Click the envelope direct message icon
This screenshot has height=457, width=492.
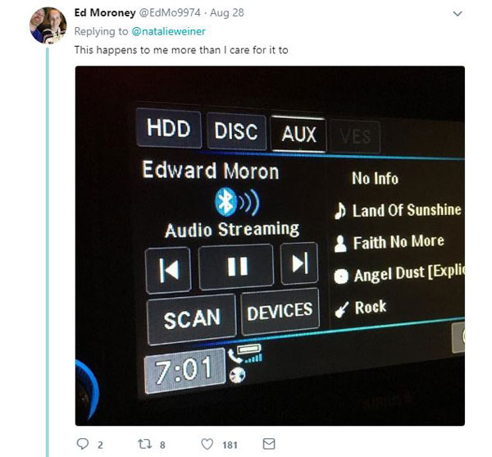pyautogui.click(x=269, y=444)
